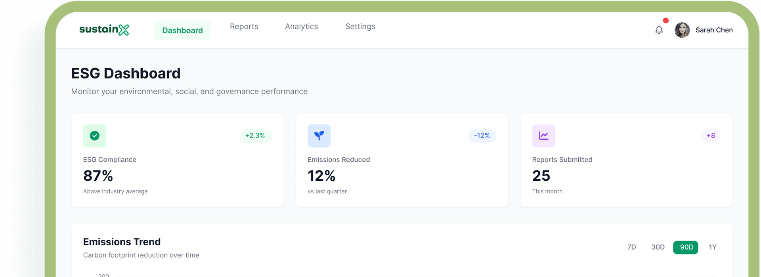The height and width of the screenshot is (277, 761).
Task: Select the Dashboard tab
Action: [x=182, y=30]
